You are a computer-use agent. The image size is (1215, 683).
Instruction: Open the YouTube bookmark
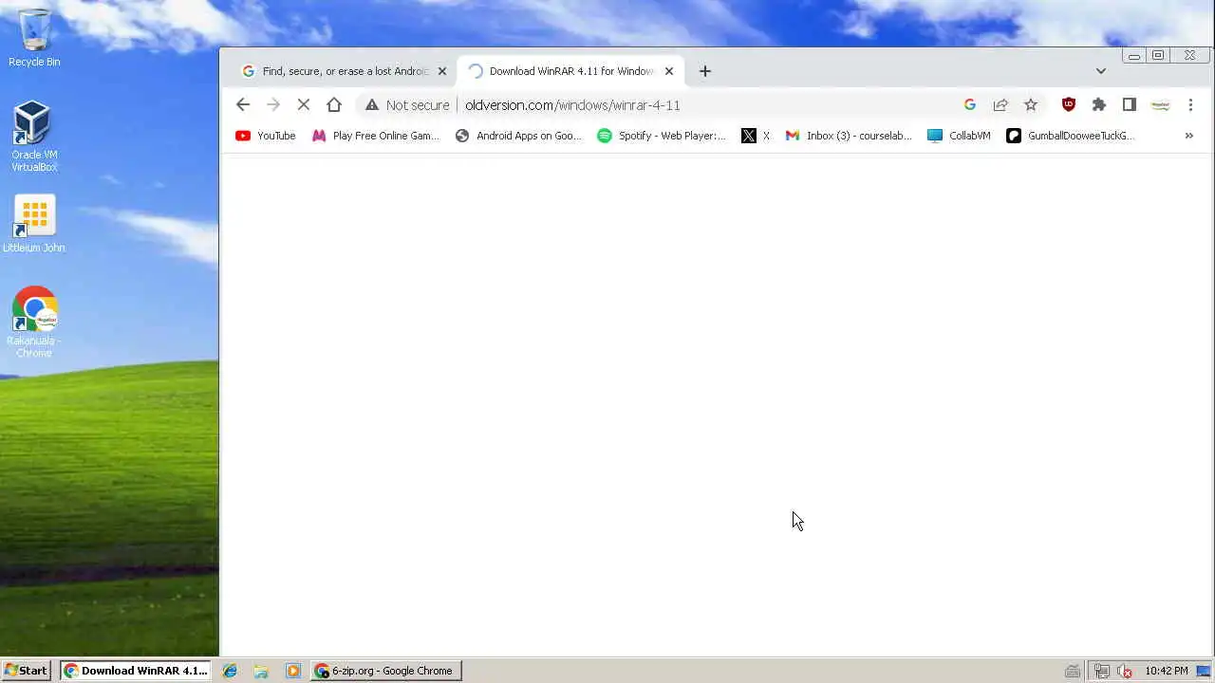point(266,136)
